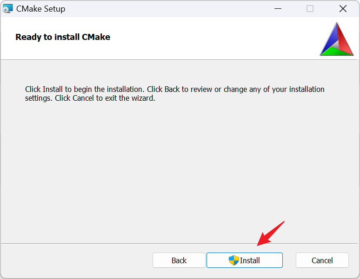Click the Install button
The width and height of the screenshot is (360, 279).
(244, 260)
